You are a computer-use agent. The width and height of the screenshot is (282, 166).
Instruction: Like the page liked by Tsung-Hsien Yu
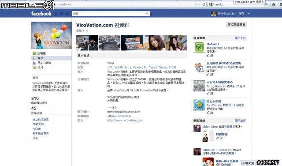[210, 94]
